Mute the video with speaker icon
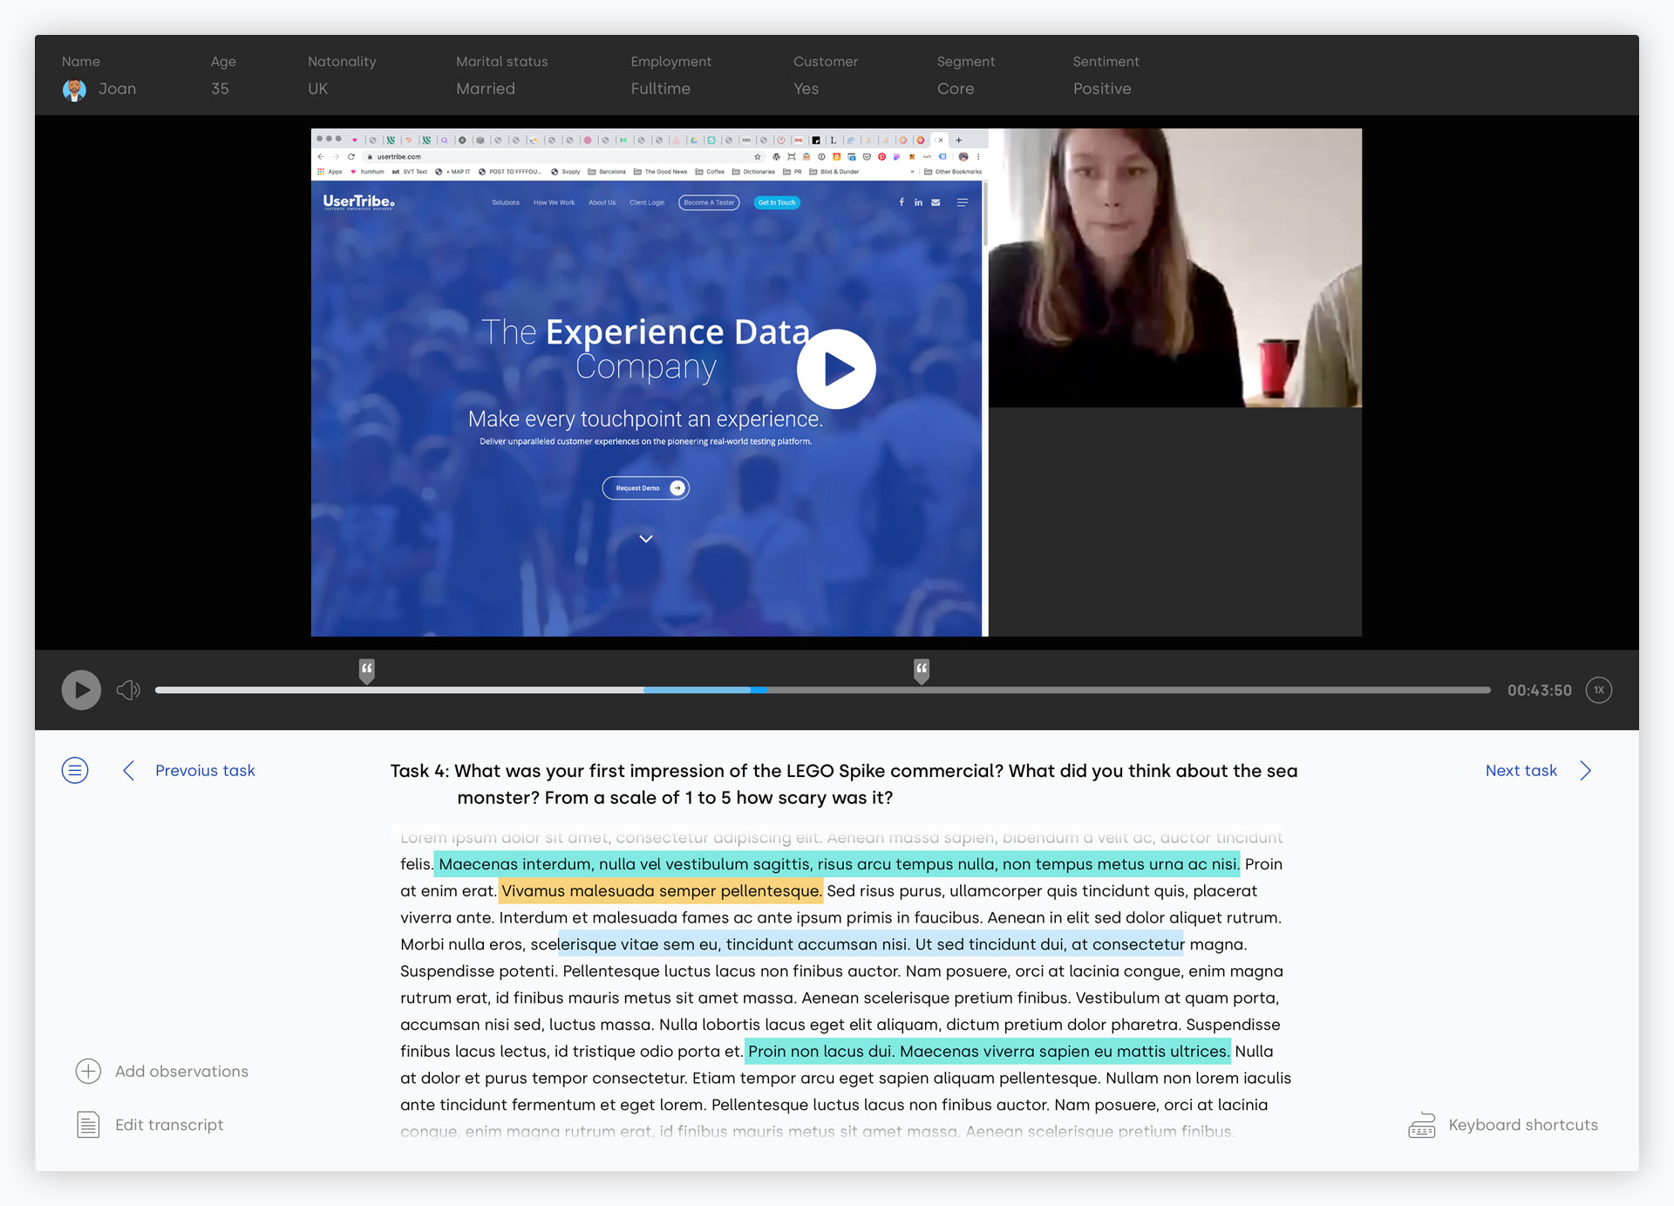 [128, 690]
